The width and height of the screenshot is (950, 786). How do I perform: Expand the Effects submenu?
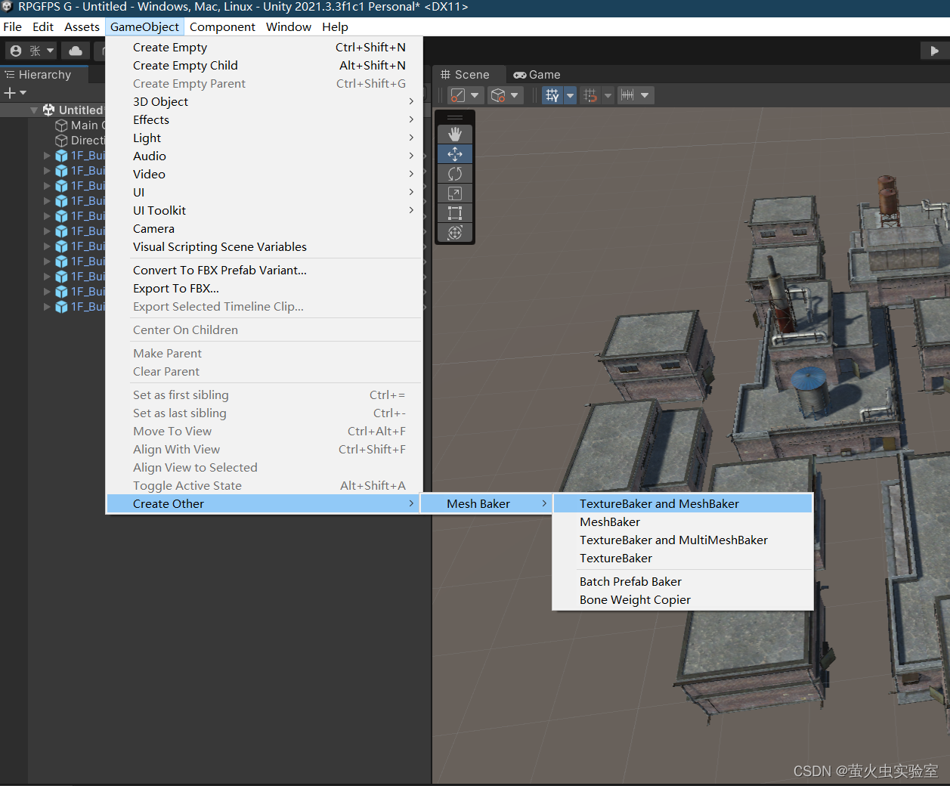click(264, 120)
